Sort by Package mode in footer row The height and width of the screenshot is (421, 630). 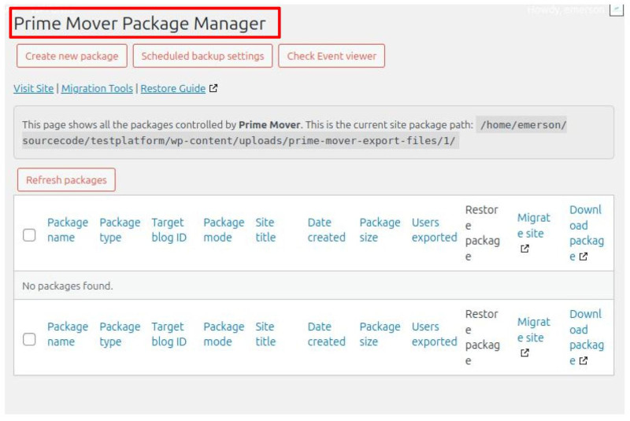pyautogui.click(x=224, y=334)
